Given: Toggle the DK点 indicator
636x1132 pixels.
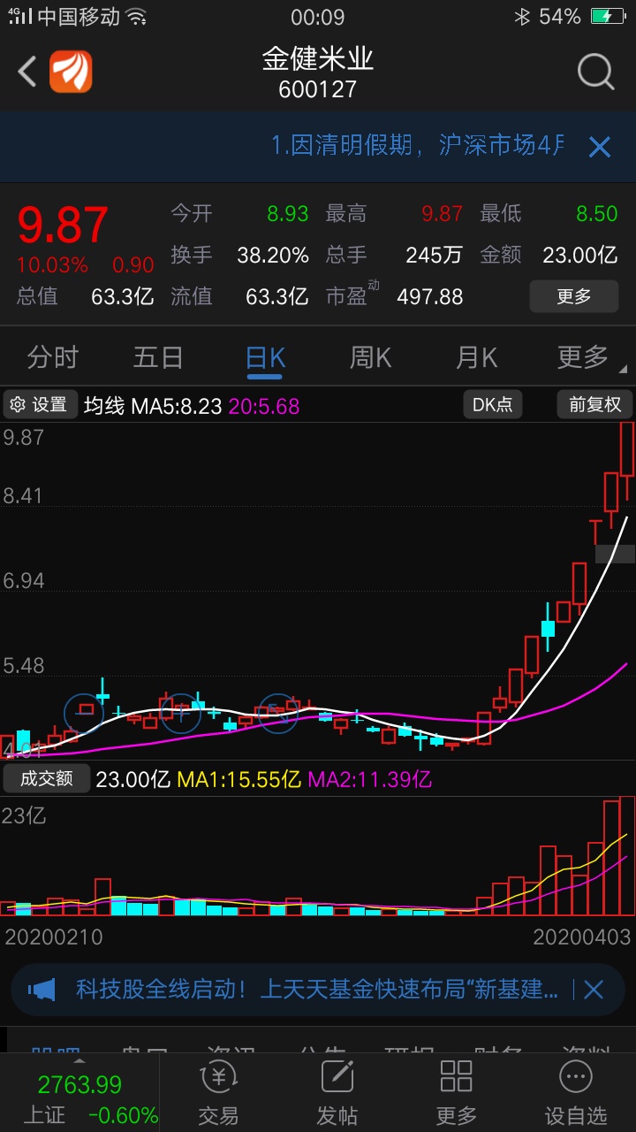Looking at the screenshot, I should coord(492,405).
